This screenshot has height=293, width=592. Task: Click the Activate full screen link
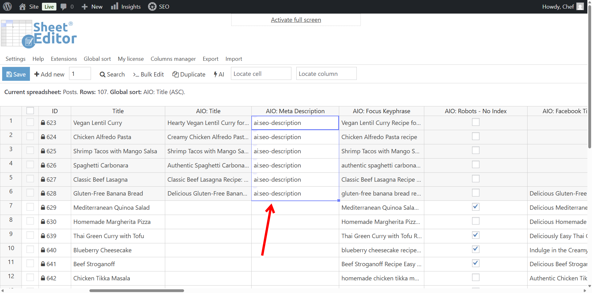click(296, 20)
